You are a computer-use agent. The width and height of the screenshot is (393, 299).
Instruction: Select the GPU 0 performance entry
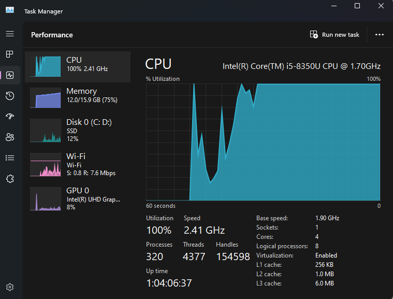78,198
